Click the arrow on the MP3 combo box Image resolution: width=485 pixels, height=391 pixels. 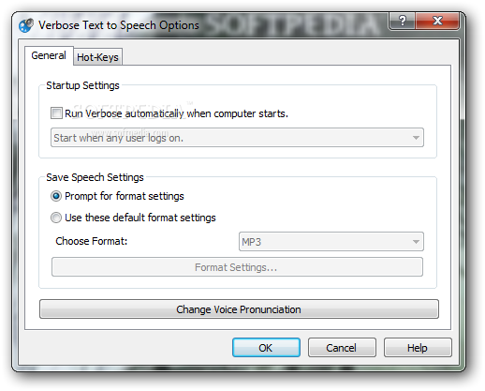click(416, 242)
